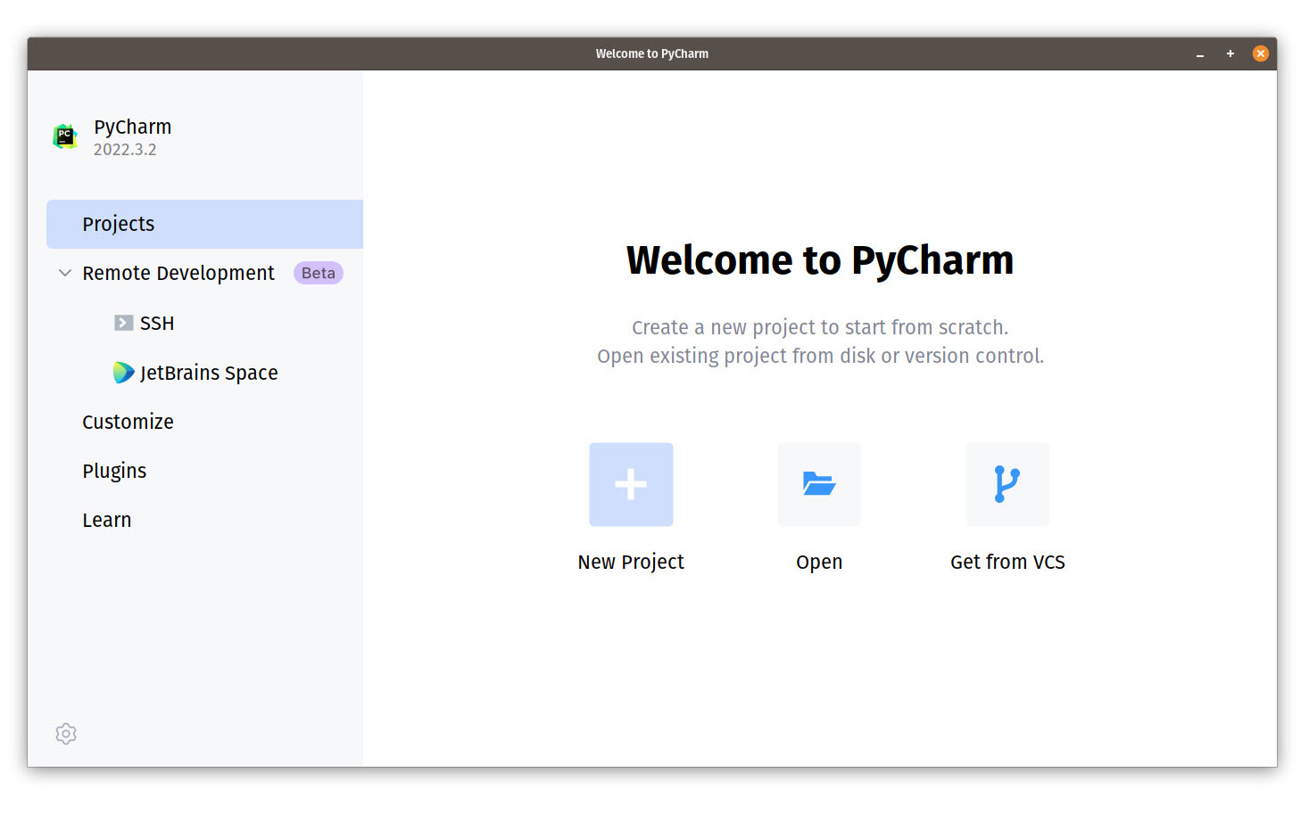1309x814 pixels.
Task: Click the Welcome to PyCharm heading
Action: tap(820, 260)
